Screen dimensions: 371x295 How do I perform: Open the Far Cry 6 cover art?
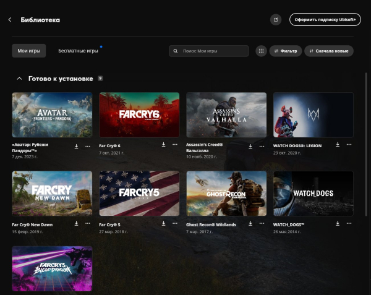[x=139, y=115]
